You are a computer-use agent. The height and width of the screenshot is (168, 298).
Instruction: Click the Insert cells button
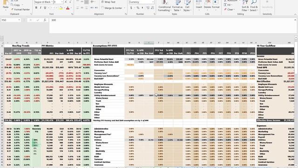(x=199, y=5)
